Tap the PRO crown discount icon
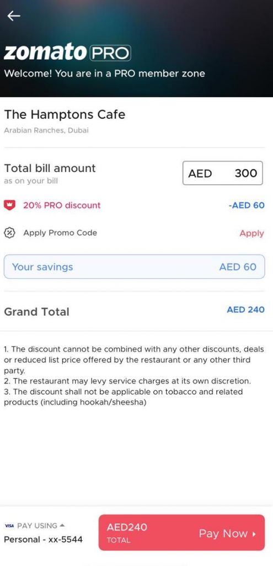 [x=9, y=206]
